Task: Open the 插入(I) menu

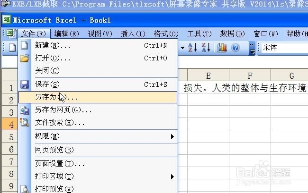Action: (133, 34)
